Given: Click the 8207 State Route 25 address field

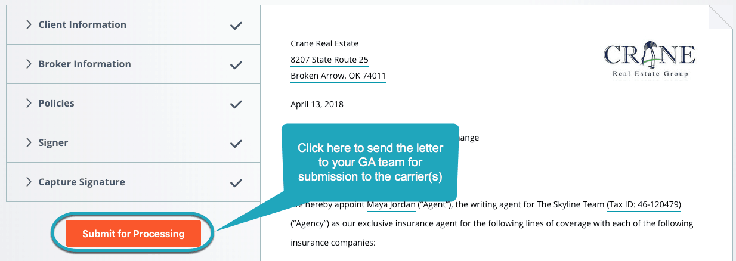Looking at the screenshot, I should coord(329,60).
